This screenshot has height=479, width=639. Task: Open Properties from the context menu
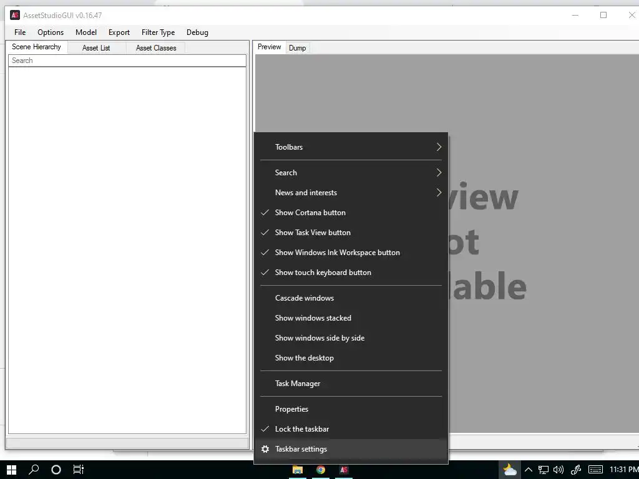(x=351, y=409)
